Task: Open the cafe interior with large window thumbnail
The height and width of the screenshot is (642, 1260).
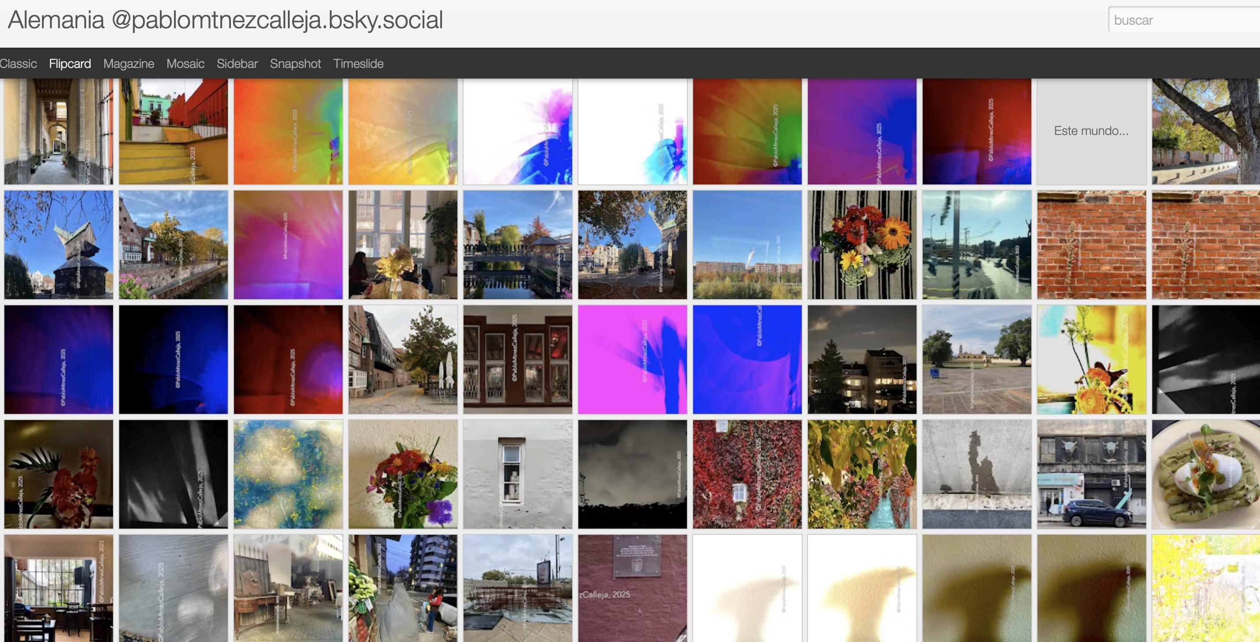Action: 58,588
